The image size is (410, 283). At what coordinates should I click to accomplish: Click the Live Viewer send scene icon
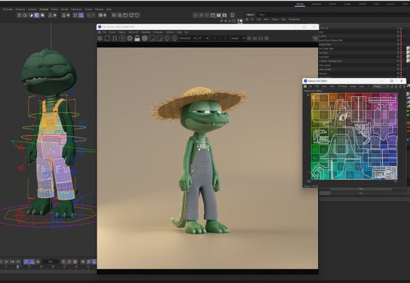[x=99, y=38]
